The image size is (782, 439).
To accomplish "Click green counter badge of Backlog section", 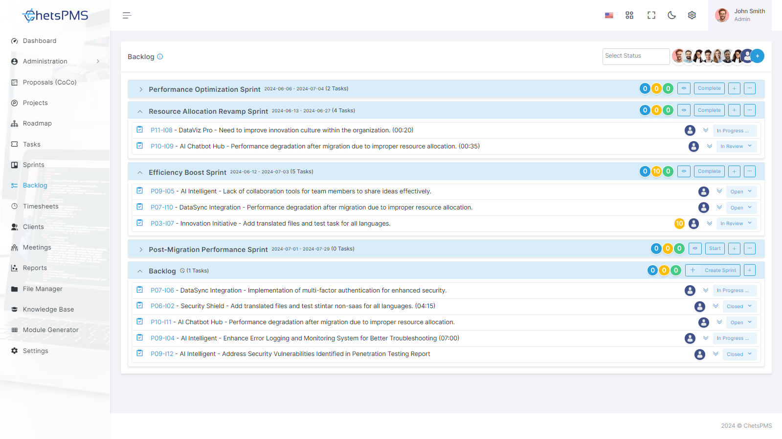I will [676, 270].
